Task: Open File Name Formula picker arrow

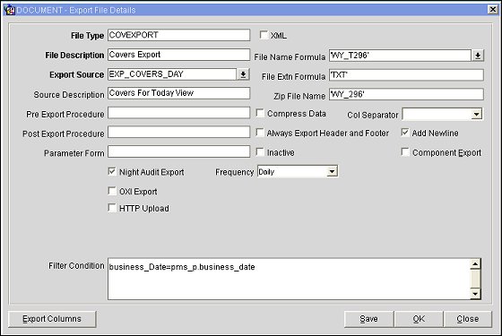Action: coord(478,56)
